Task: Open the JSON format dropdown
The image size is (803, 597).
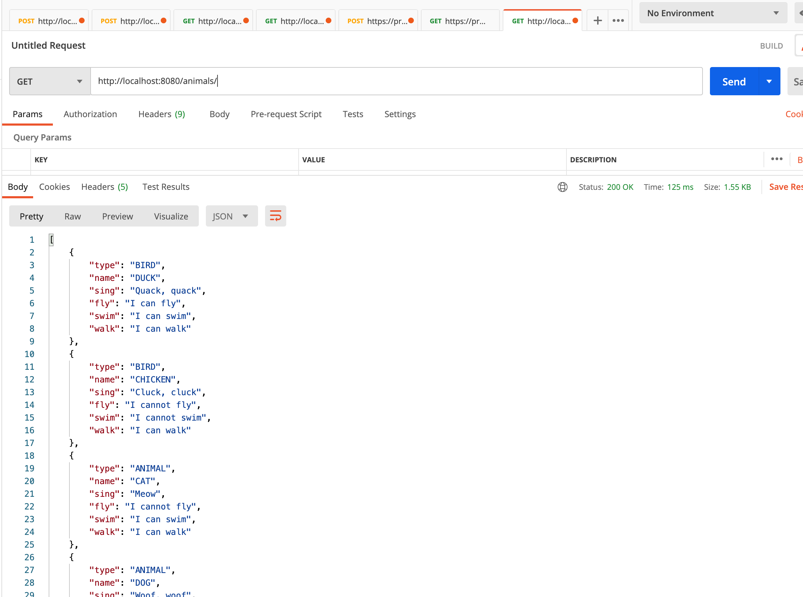Action: click(232, 216)
